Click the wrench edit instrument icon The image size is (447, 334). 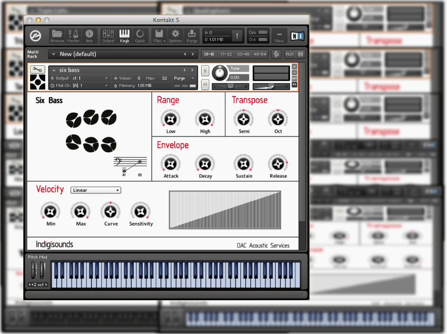pyautogui.click(x=37, y=69)
